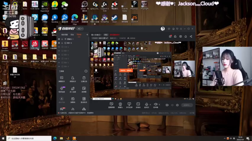Show the 图片 7 layer

point(59,51)
